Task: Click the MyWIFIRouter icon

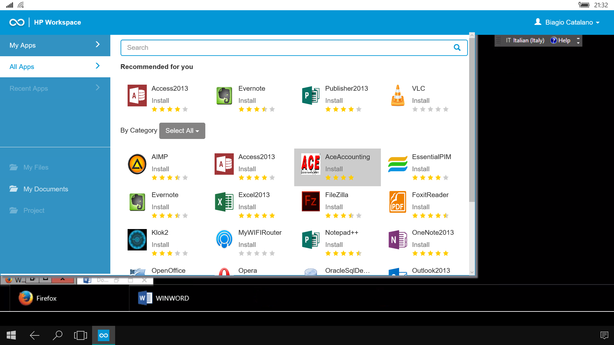Action: point(224,239)
